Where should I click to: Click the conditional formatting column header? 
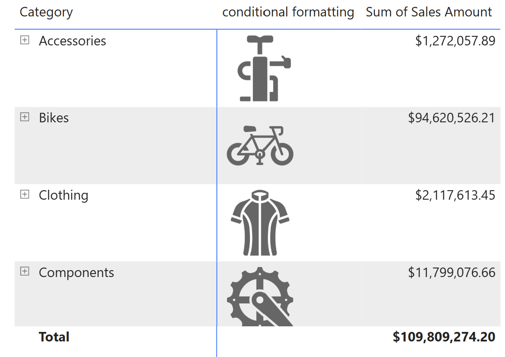pyautogui.click(x=288, y=12)
